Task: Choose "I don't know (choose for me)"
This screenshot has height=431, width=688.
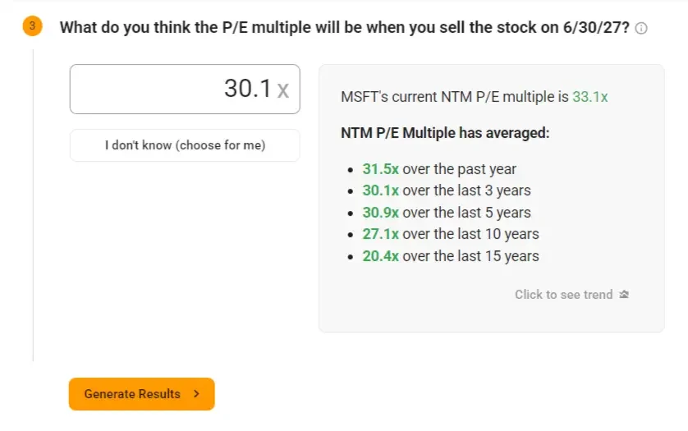Action: (x=185, y=145)
